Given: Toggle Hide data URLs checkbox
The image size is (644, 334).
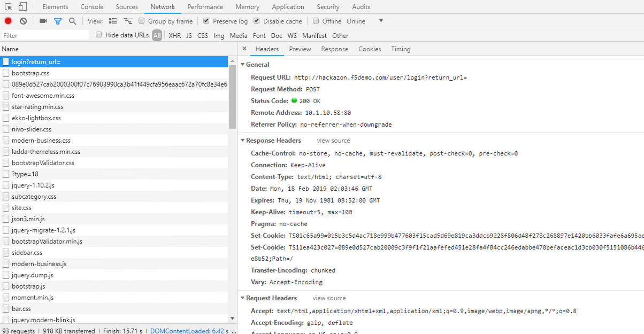Looking at the screenshot, I should (x=99, y=35).
